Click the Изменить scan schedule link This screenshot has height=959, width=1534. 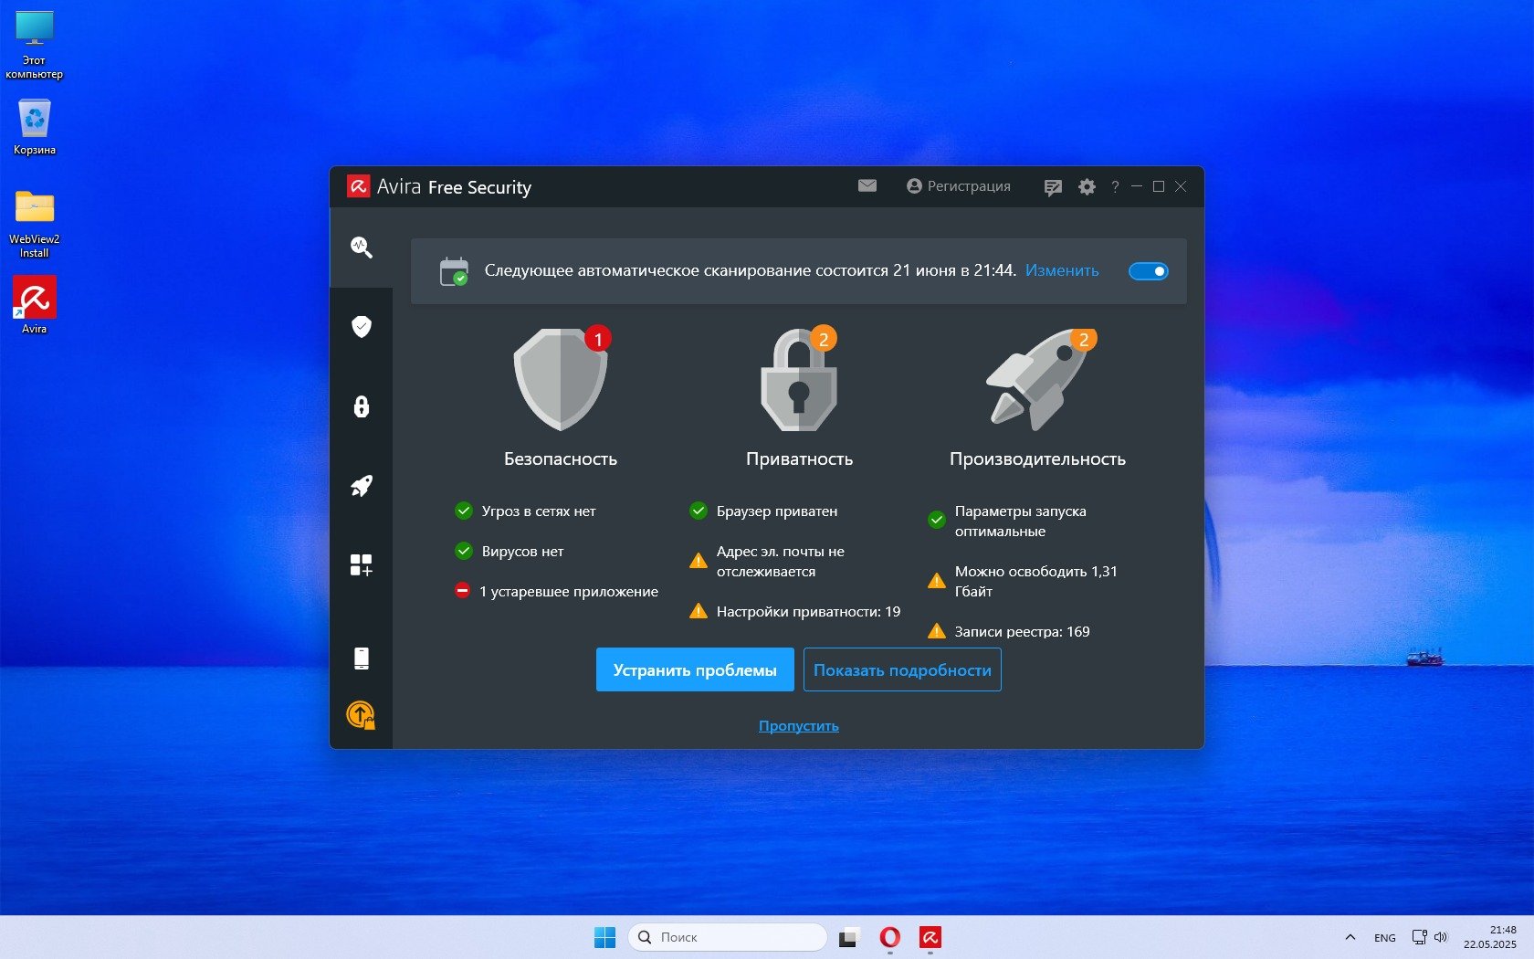(x=1061, y=270)
